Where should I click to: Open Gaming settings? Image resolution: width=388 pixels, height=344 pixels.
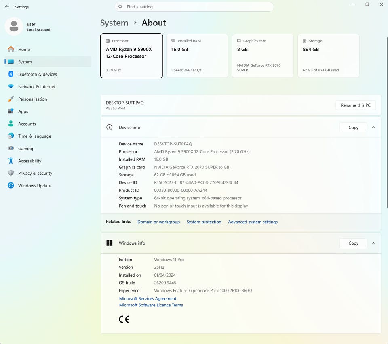point(48,148)
